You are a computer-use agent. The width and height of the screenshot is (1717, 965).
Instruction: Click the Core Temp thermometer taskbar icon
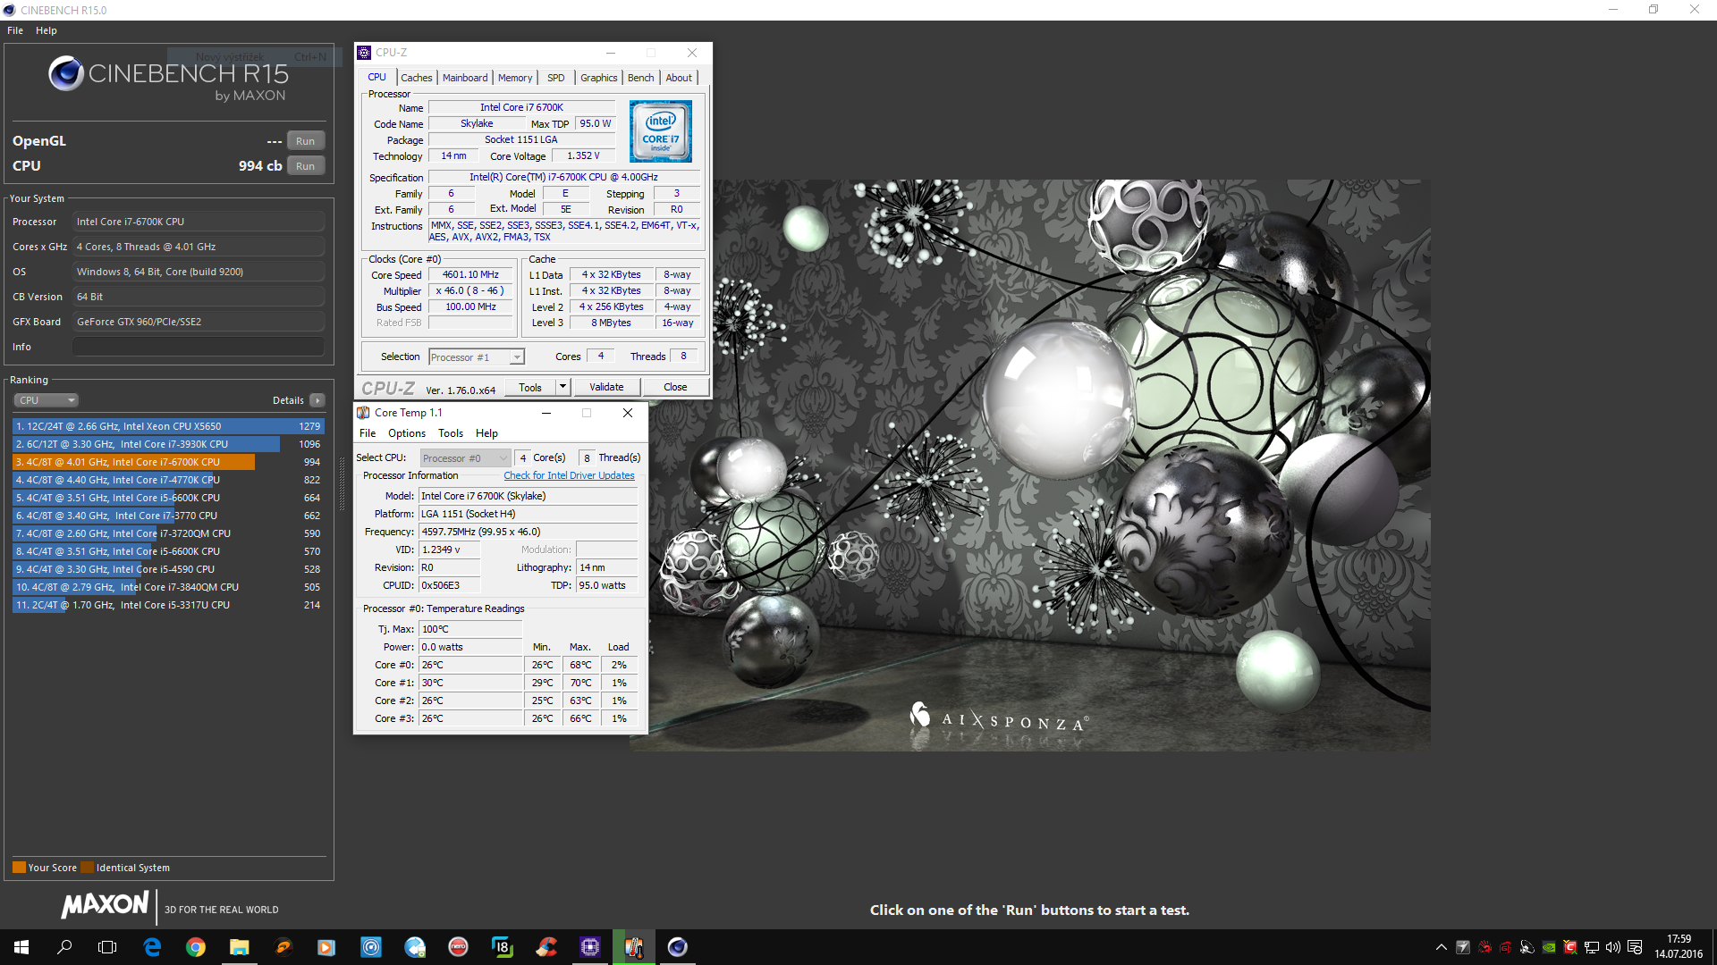pos(634,947)
